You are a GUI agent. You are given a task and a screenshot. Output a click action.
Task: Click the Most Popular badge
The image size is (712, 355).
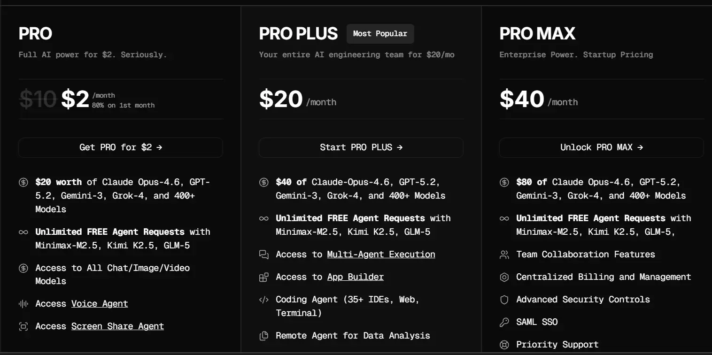380,34
